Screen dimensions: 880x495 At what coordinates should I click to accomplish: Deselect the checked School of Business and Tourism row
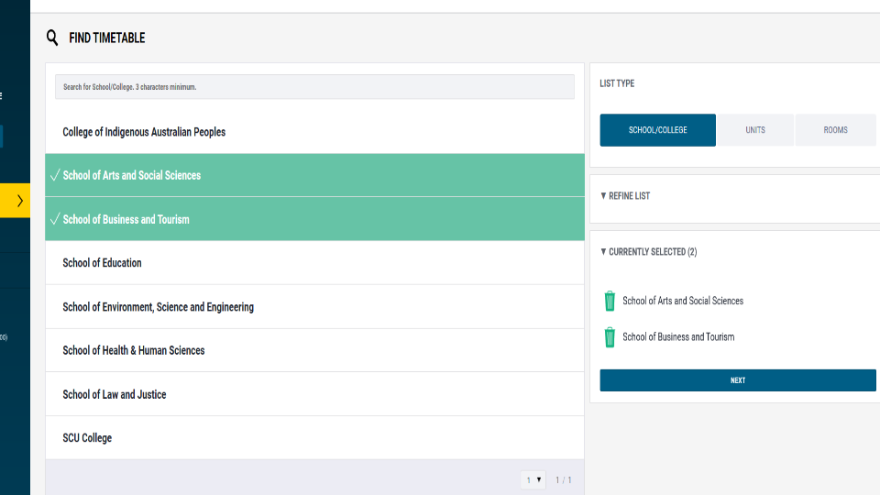pyautogui.click(x=314, y=219)
